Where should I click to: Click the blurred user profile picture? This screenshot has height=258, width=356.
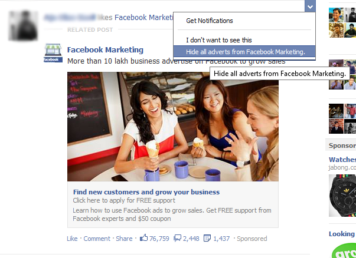23,25
